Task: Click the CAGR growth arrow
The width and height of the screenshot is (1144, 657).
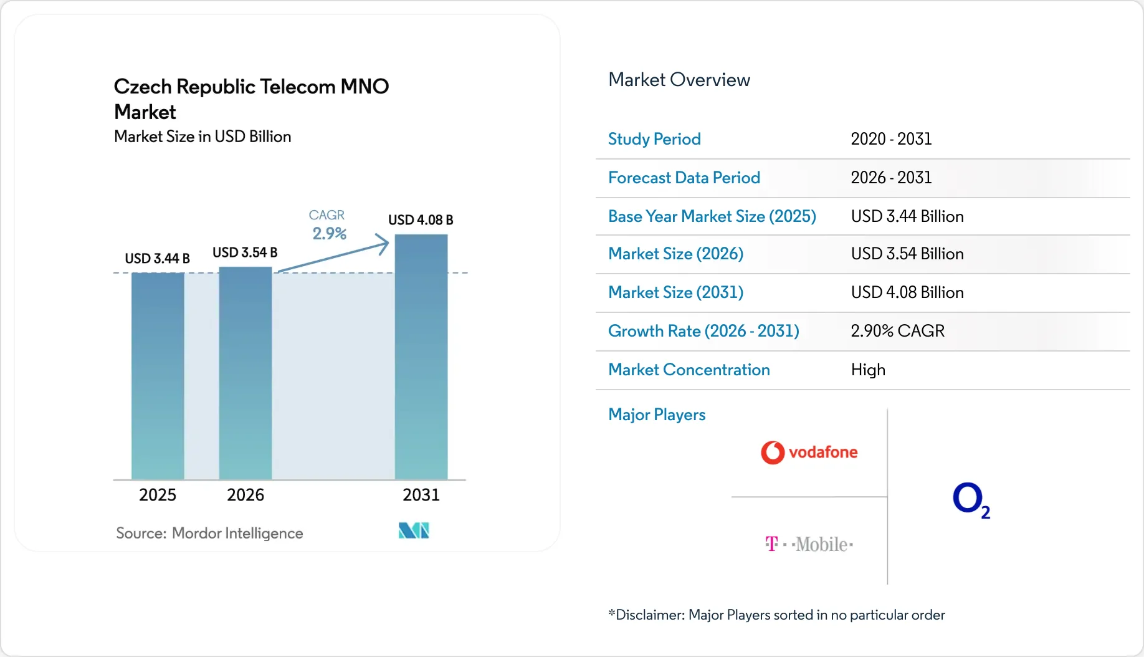Action: (x=333, y=254)
